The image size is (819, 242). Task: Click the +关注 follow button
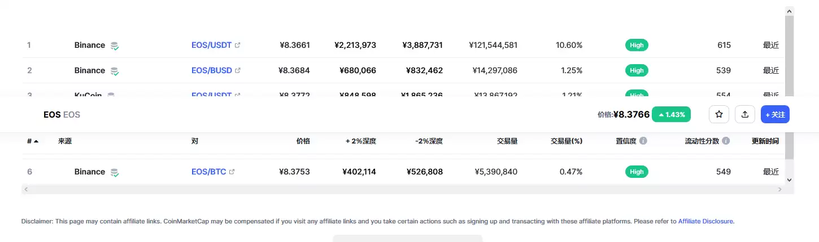click(775, 114)
